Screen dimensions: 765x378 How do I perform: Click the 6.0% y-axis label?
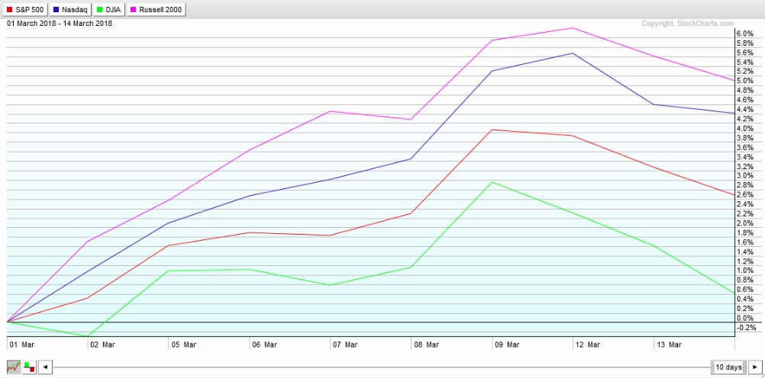point(745,34)
